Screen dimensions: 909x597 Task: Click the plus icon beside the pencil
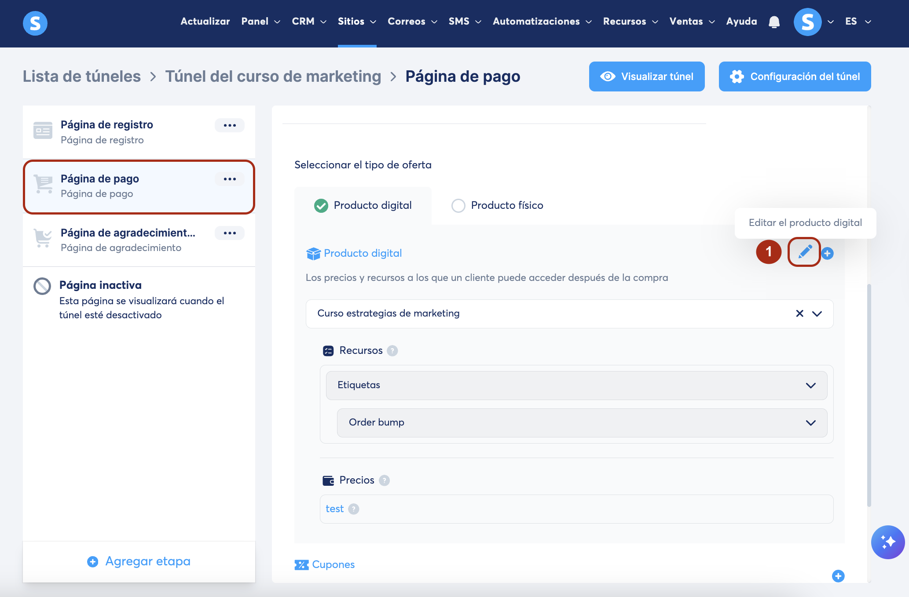point(828,253)
